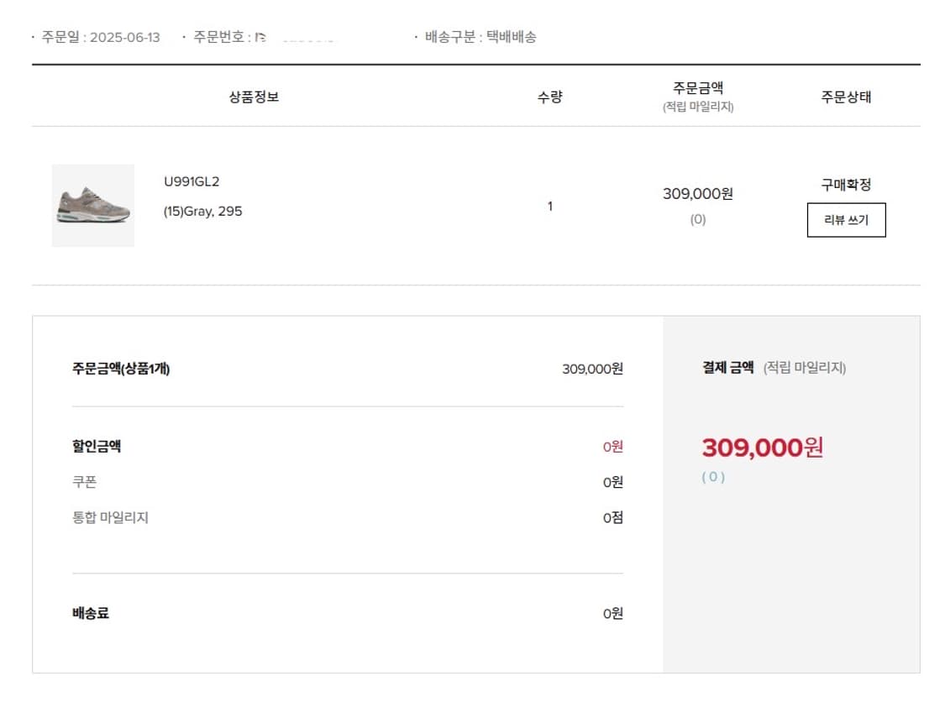945x707 pixels.
Task: Click the 쿠폰 discount row label
Action: [x=85, y=482]
